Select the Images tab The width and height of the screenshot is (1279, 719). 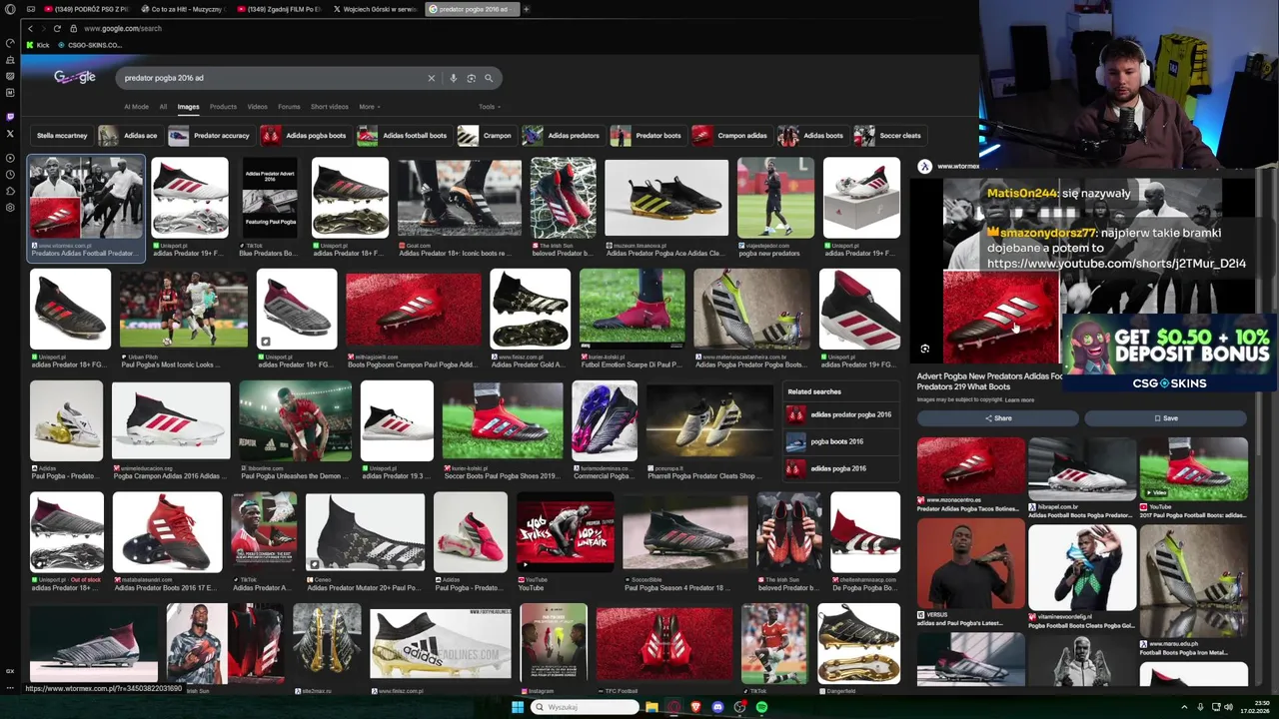(188, 107)
